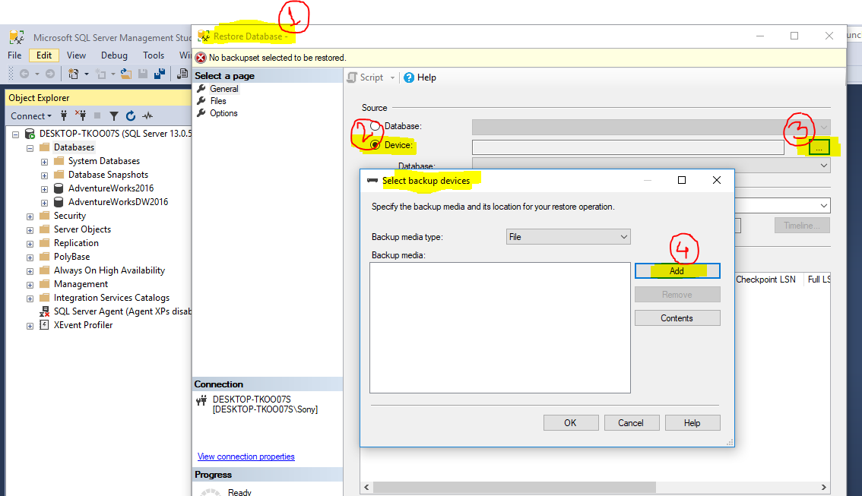
Task: Click the Save All toolbar icon
Action: [160, 74]
